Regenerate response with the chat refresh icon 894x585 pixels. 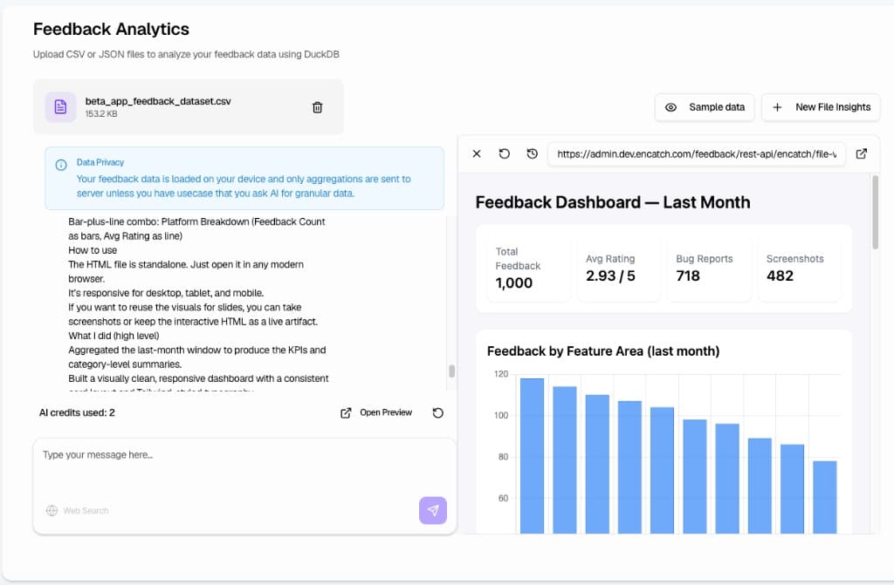coord(438,413)
